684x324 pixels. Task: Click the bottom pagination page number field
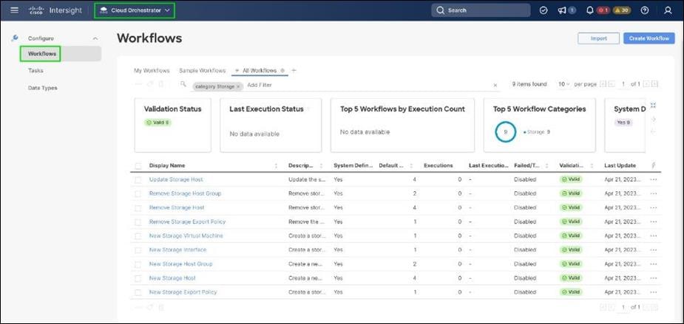click(623, 308)
